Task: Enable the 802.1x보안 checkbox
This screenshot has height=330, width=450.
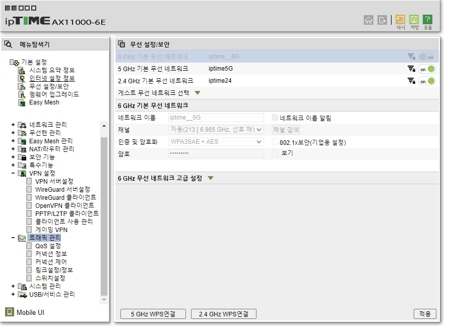Action: [275, 142]
